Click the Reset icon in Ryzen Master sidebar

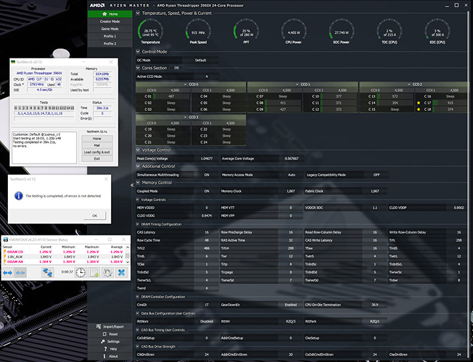click(104, 334)
